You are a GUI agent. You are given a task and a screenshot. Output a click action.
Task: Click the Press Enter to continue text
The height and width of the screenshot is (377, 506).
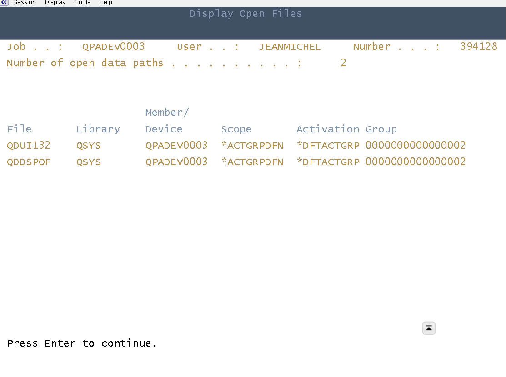pos(82,343)
